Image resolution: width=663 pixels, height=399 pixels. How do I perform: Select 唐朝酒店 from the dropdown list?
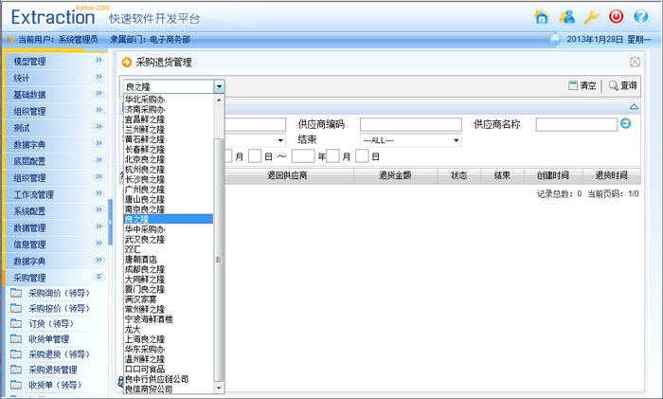[141, 259]
